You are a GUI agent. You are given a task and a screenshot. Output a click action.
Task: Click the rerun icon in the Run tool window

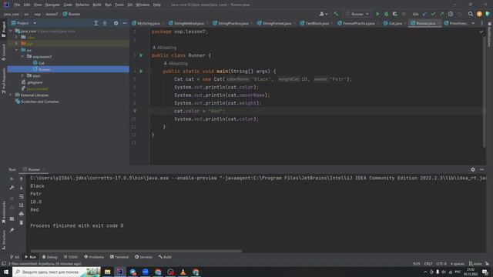(12, 179)
